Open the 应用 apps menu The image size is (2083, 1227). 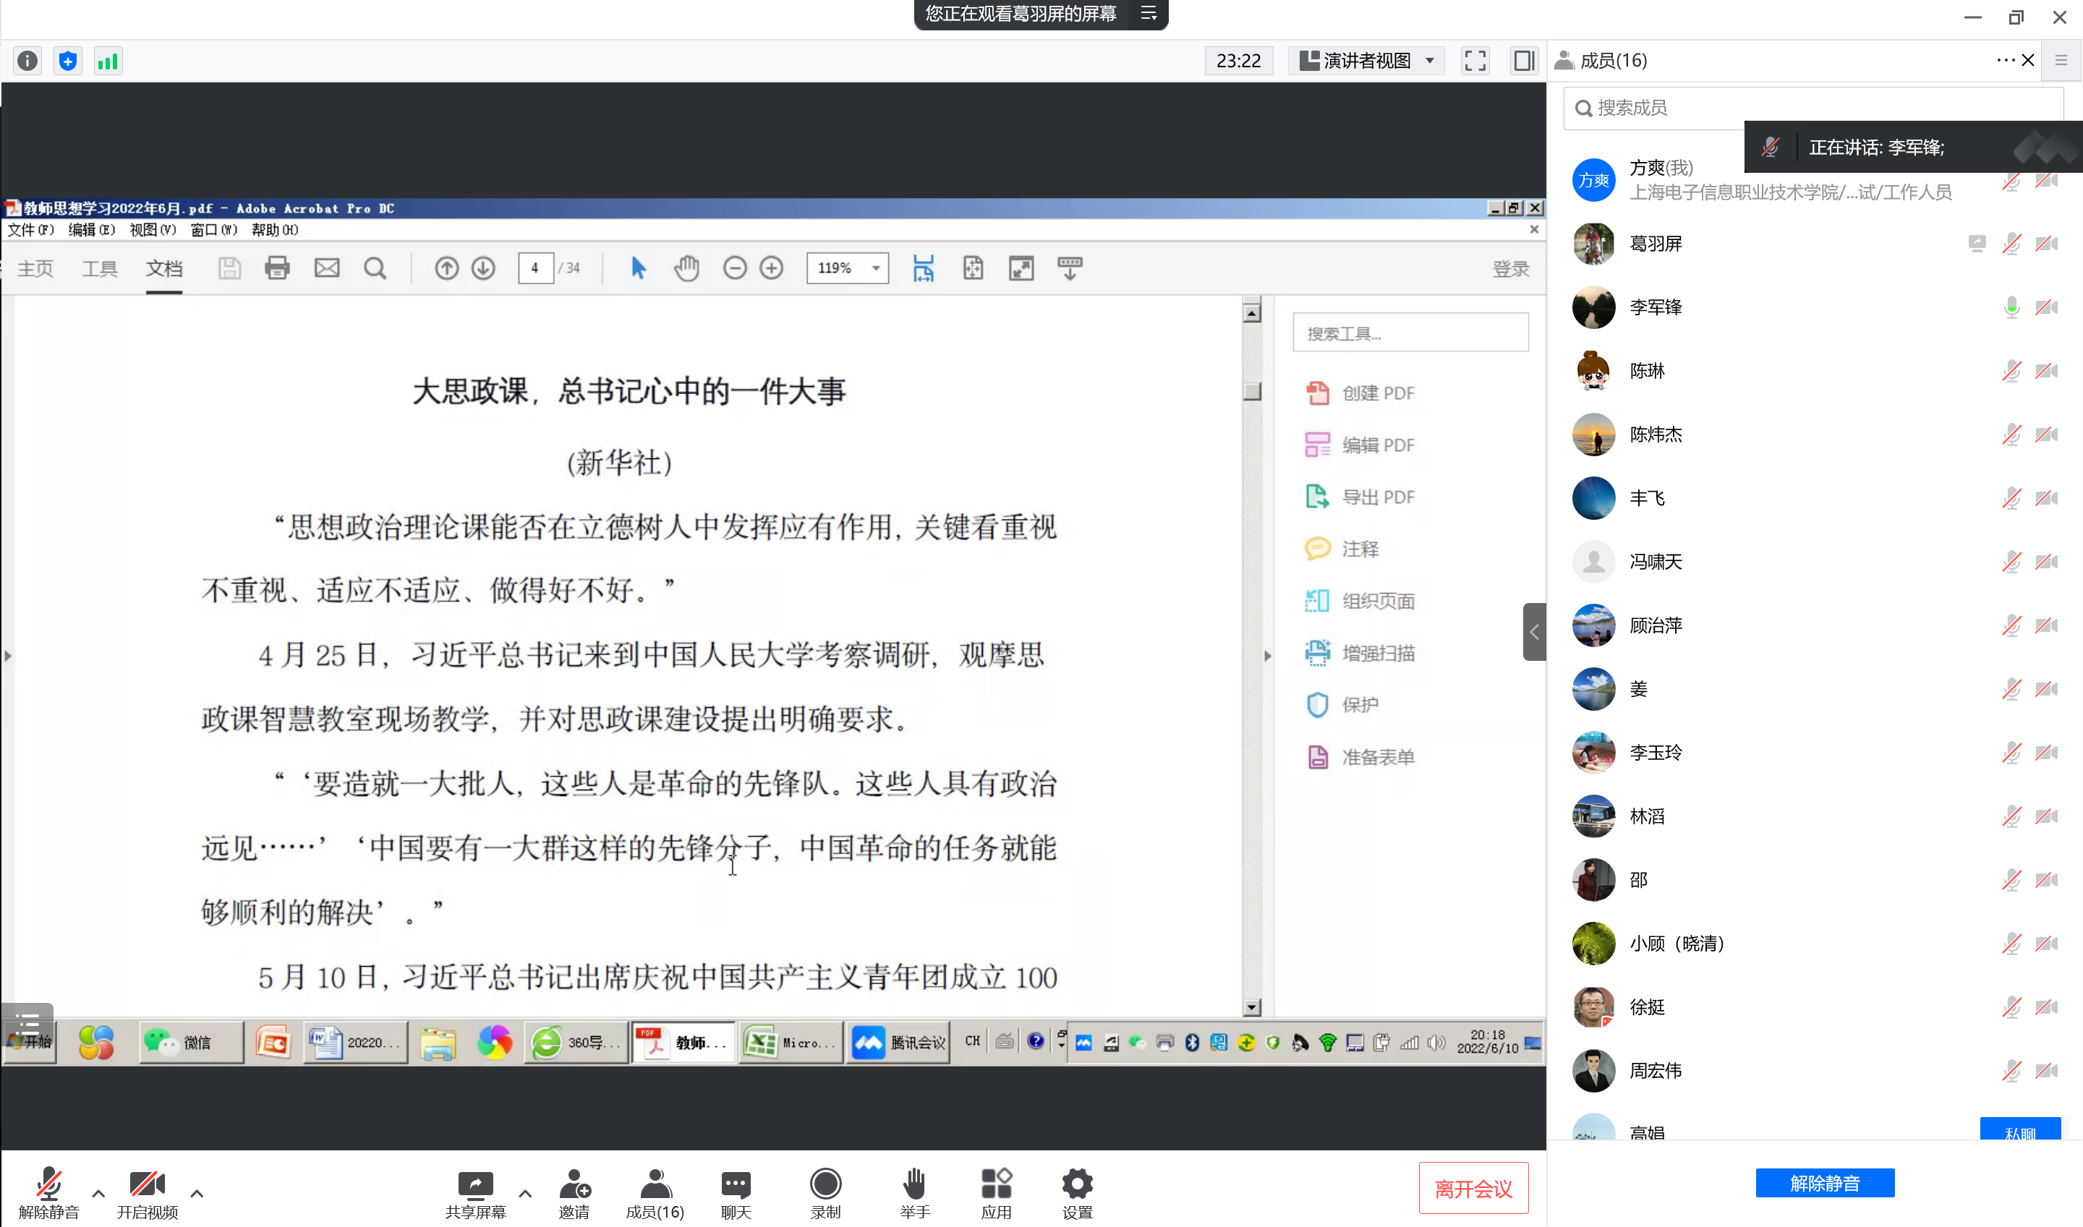(x=996, y=1193)
